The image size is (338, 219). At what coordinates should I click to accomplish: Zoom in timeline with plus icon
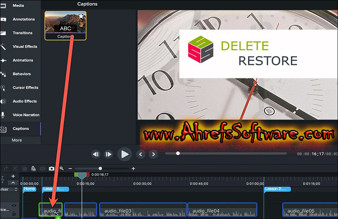tap(133, 169)
